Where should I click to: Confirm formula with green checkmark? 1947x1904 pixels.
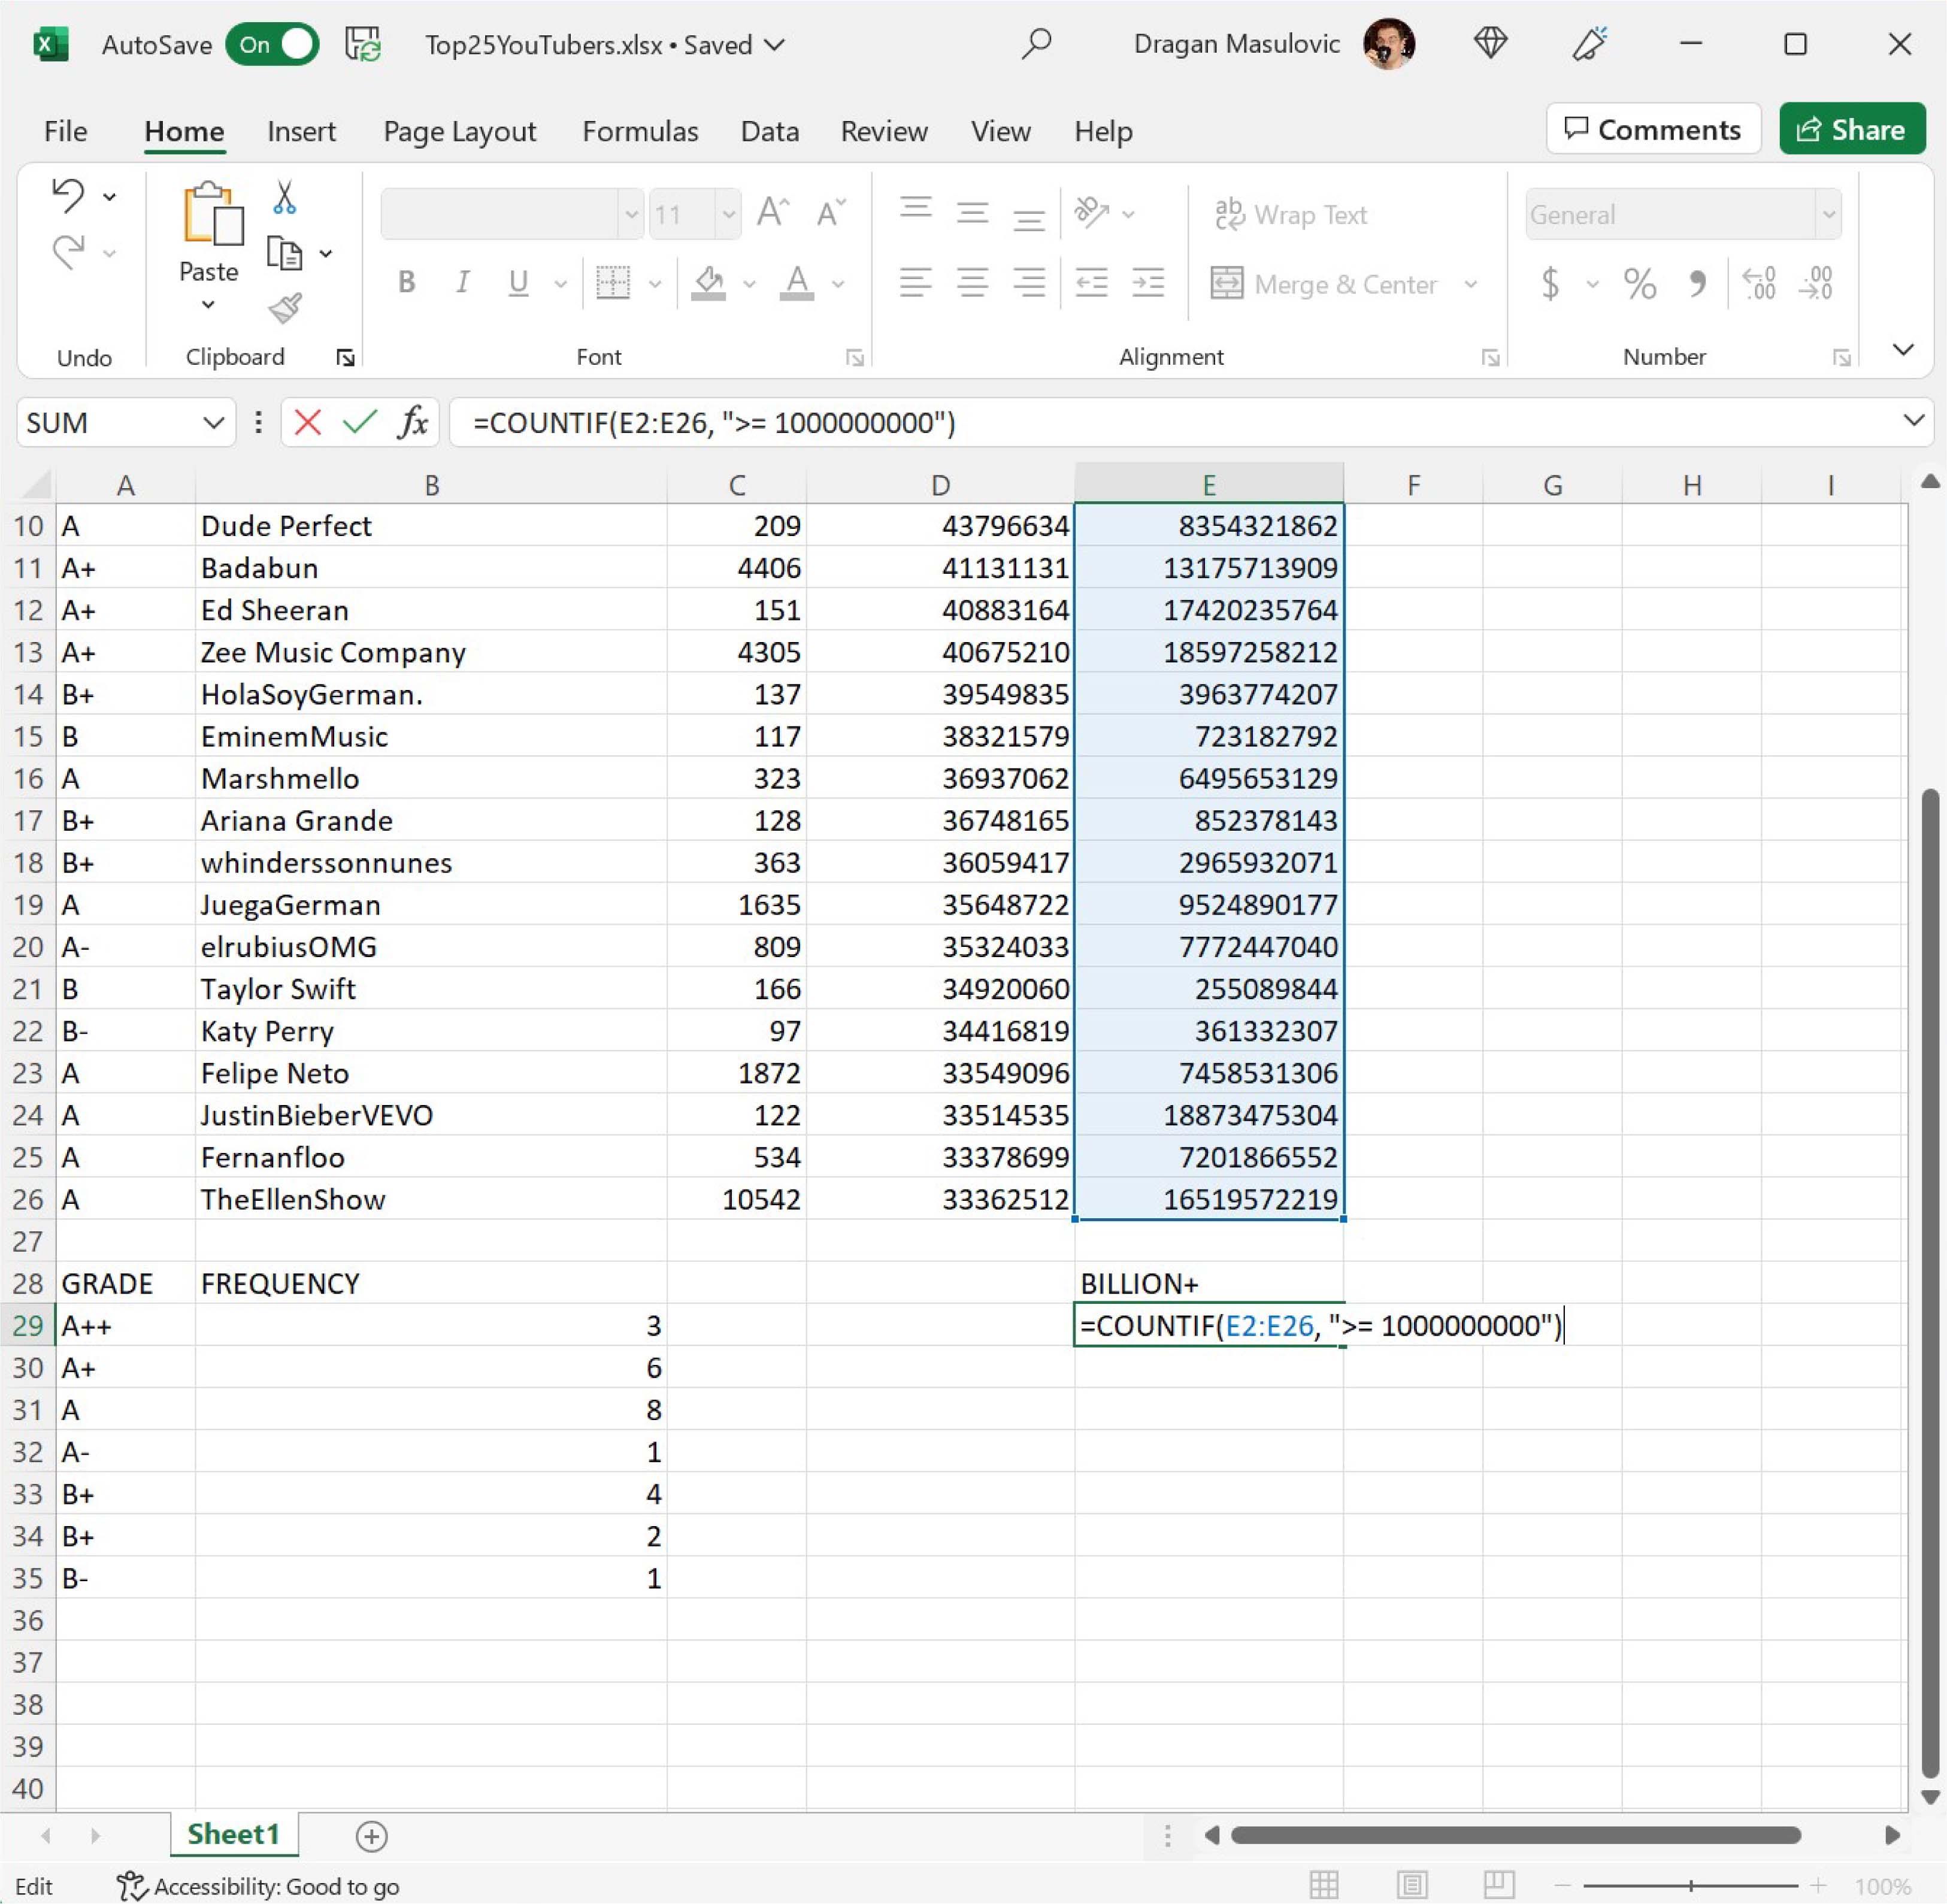coord(359,422)
